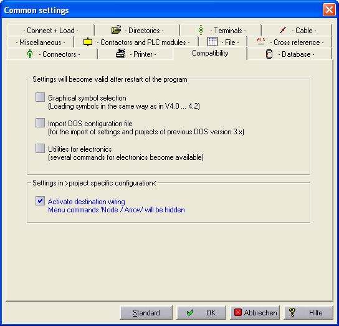Click the red cable icon
Screen dimensions: 339x326
pyautogui.click(x=283, y=30)
